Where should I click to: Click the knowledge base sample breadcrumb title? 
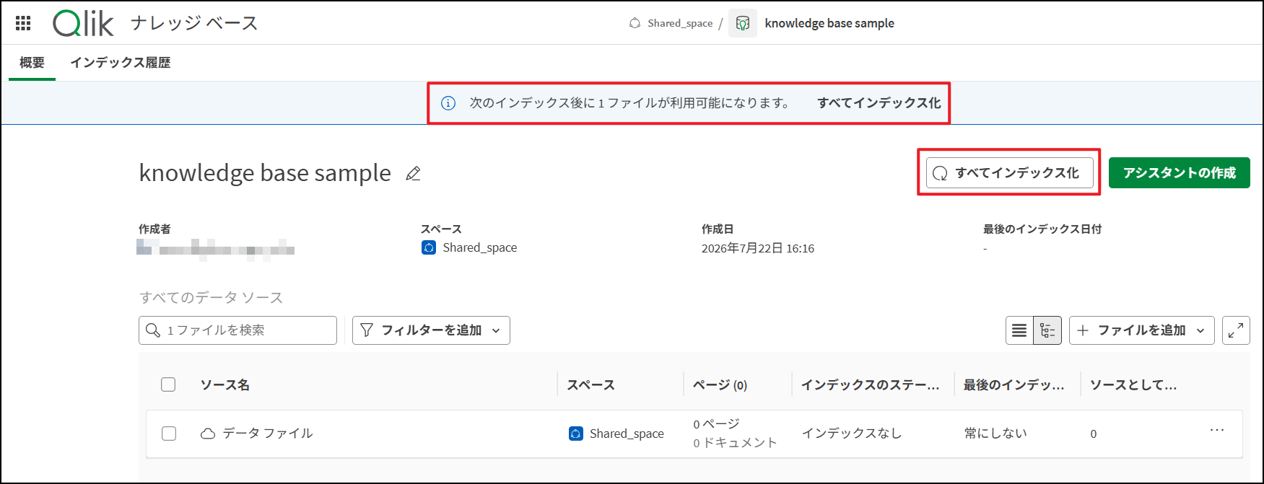click(x=829, y=23)
